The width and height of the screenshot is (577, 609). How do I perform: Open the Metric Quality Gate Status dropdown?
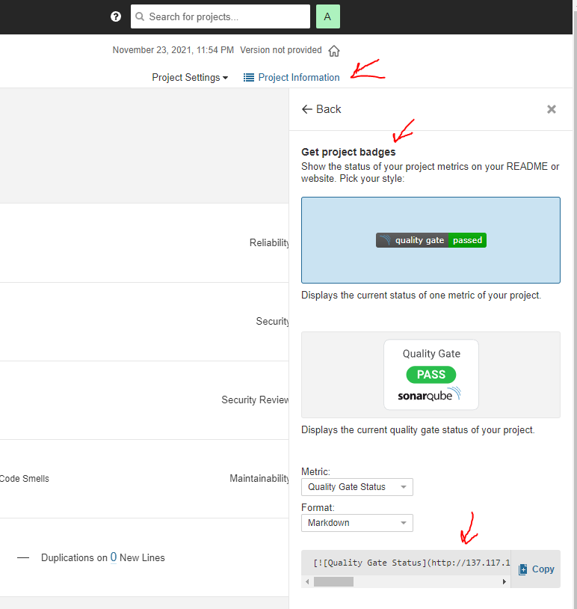[x=357, y=487]
